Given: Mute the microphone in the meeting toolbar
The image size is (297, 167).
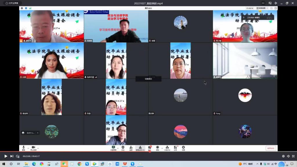Looking at the screenshot, I should pyautogui.click(x=23, y=148).
